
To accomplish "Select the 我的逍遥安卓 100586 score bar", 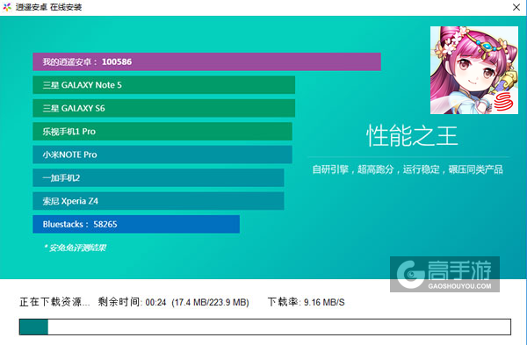I will [x=206, y=61].
